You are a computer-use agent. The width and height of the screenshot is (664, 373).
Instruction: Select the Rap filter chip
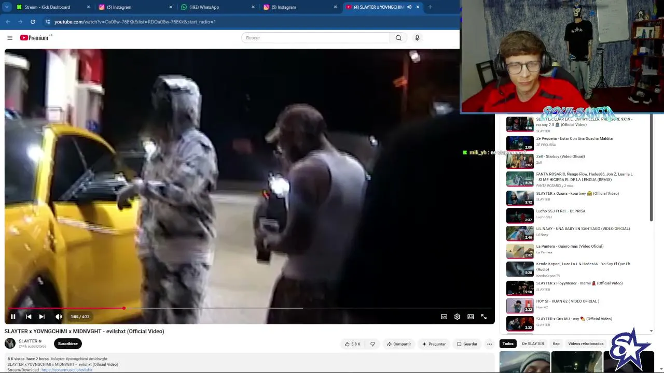pyautogui.click(x=556, y=344)
